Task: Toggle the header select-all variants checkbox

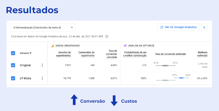Action: click(13, 53)
